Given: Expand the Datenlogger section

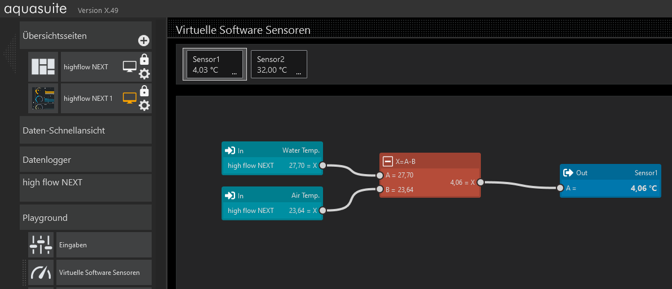Looking at the screenshot, I should tap(86, 159).
